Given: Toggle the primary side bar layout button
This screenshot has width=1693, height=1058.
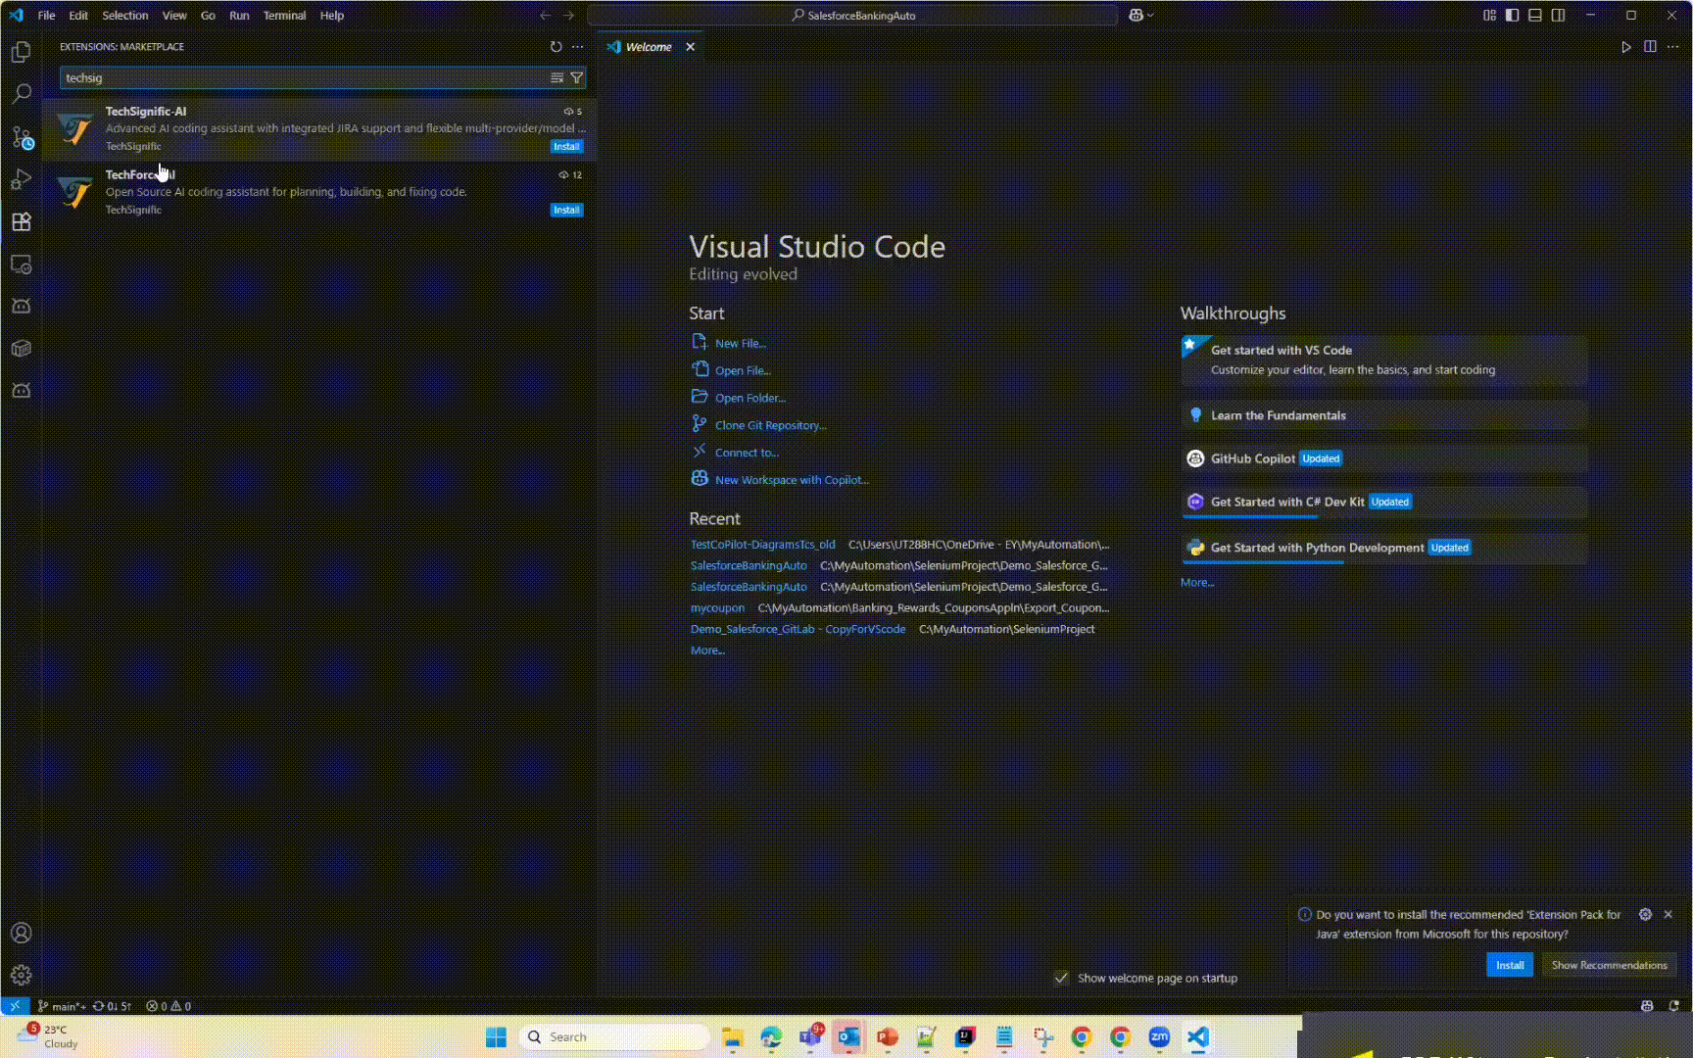Looking at the screenshot, I should point(1512,15).
